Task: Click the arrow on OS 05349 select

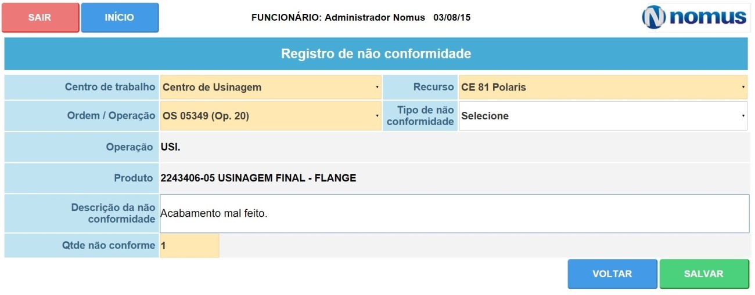Action: tap(377, 116)
